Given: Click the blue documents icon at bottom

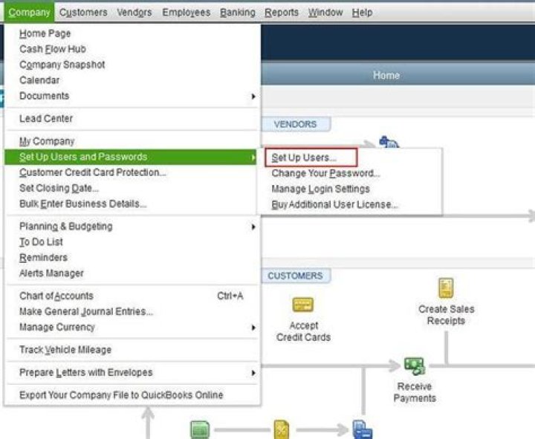Looking at the screenshot, I should click(362, 429).
